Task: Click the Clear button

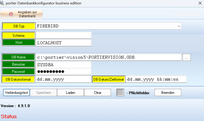Action: (x=98, y=93)
